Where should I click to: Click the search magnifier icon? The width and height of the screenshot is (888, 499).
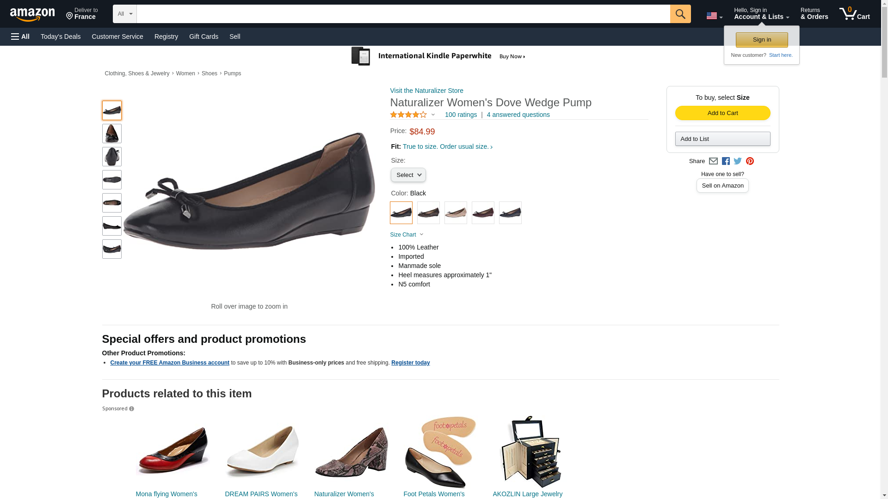point(680,14)
